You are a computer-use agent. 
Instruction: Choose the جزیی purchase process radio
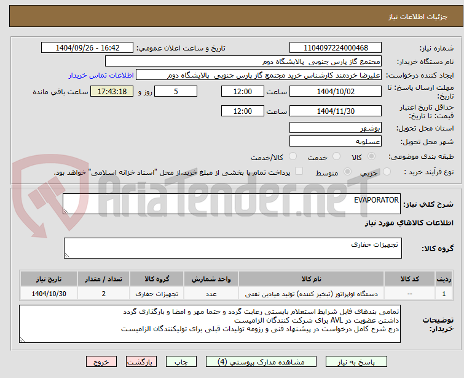[x=387, y=172]
